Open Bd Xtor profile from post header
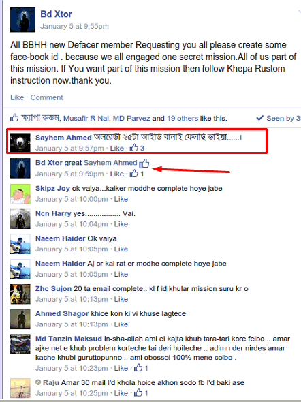The width and height of the screenshot is (301, 402). point(56,14)
